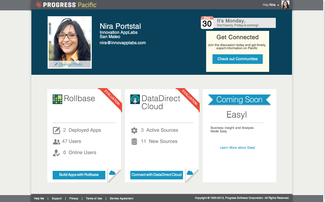Open Learn More about Easyl link
The width and height of the screenshot is (325, 202).
click(237, 147)
